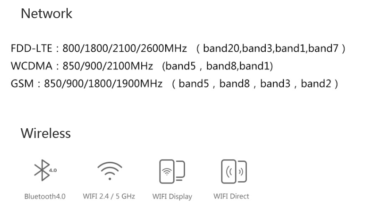The width and height of the screenshot is (380, 222).
Task: Click the 850/900/1800/1900MHz frequency text
Action: tap(103, 84)
